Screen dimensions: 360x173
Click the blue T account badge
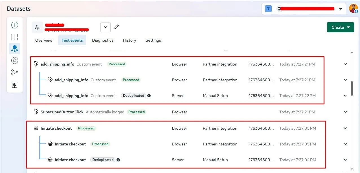[x=268, y=9]
